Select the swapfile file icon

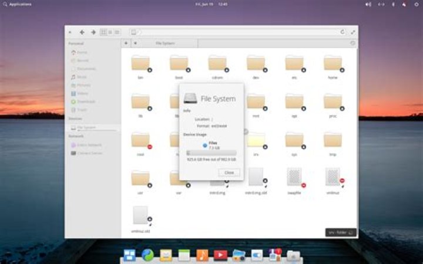point(294,177)
